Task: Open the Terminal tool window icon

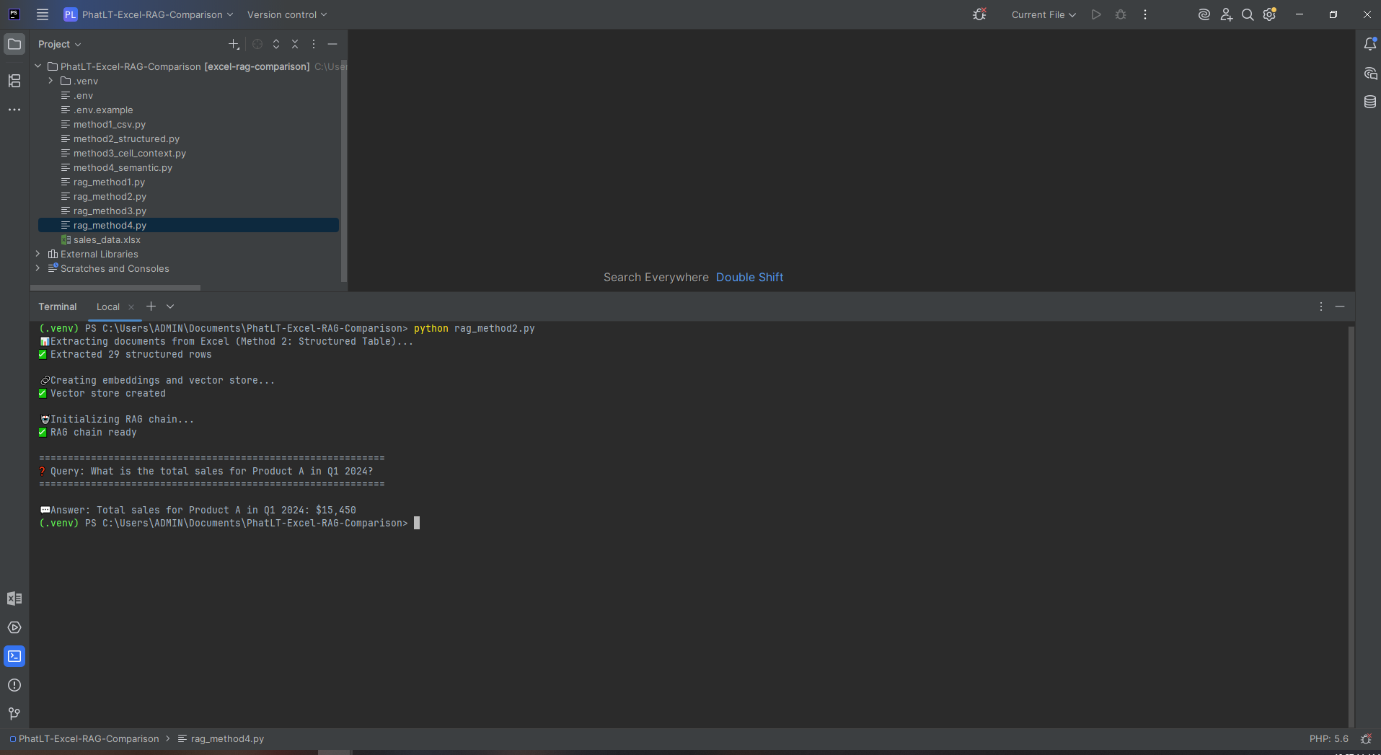Action: (x=14, y=656)
